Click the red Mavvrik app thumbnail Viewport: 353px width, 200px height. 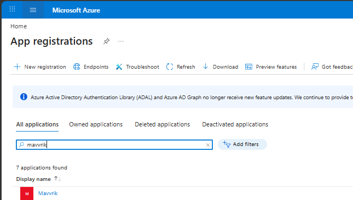[27, 193]
